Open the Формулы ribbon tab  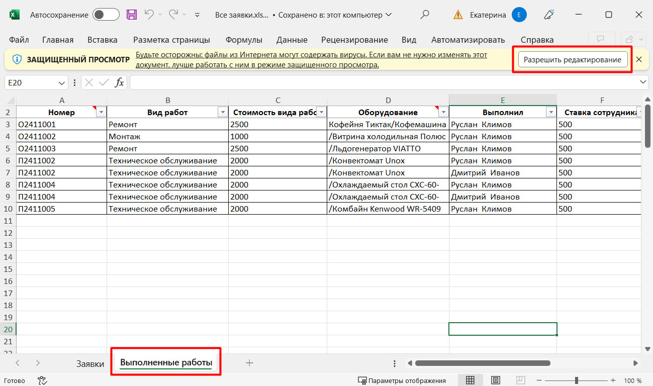tap(244, 40)
